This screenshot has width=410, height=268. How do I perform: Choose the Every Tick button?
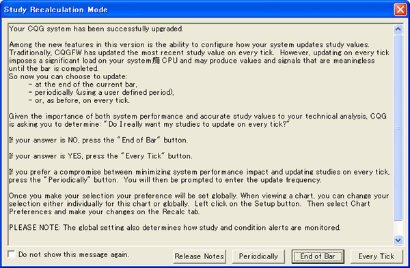(377, 256)
